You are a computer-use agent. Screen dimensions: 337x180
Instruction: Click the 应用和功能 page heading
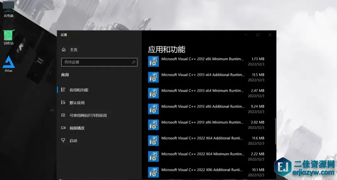(167, 49)
